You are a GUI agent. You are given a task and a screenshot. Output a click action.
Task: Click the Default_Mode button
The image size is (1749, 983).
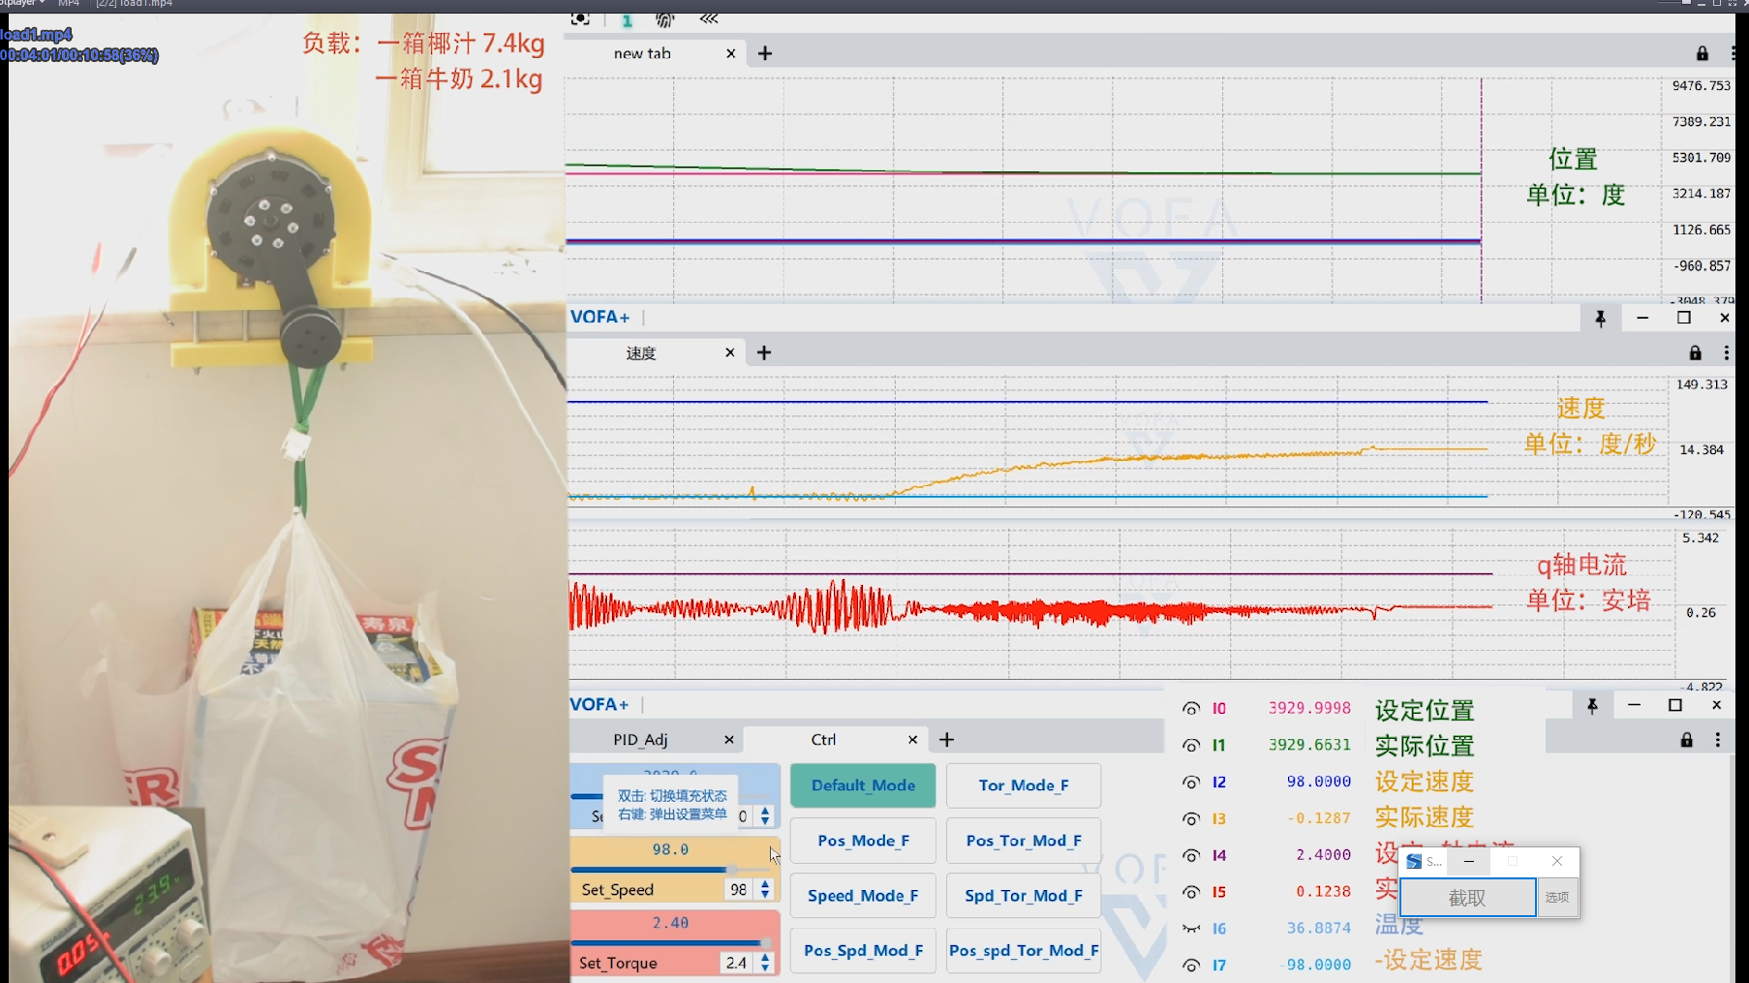[863, 785]
